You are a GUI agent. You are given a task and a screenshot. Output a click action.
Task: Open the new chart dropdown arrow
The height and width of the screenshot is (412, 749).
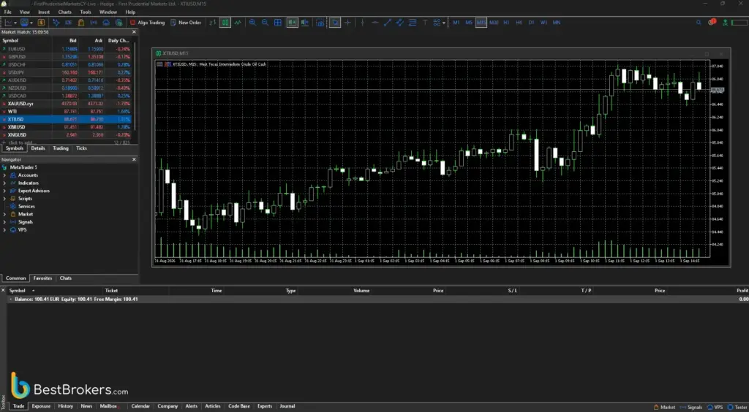point(16,23)
